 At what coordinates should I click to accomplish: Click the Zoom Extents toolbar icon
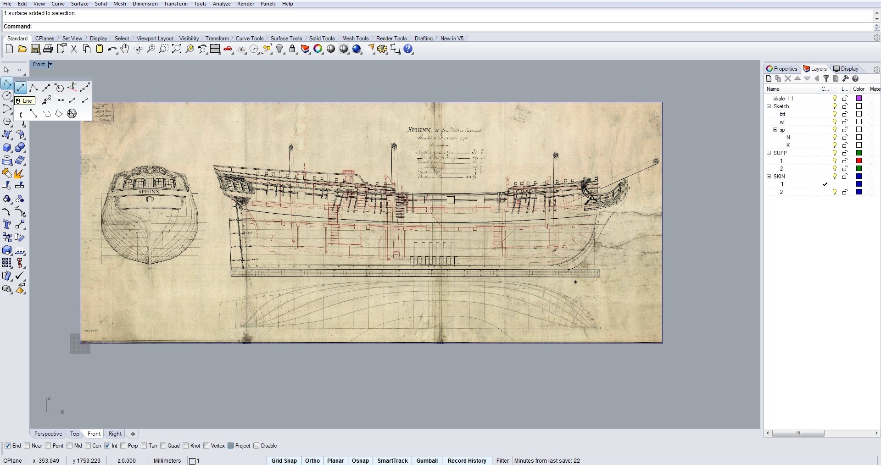[177, 49]
